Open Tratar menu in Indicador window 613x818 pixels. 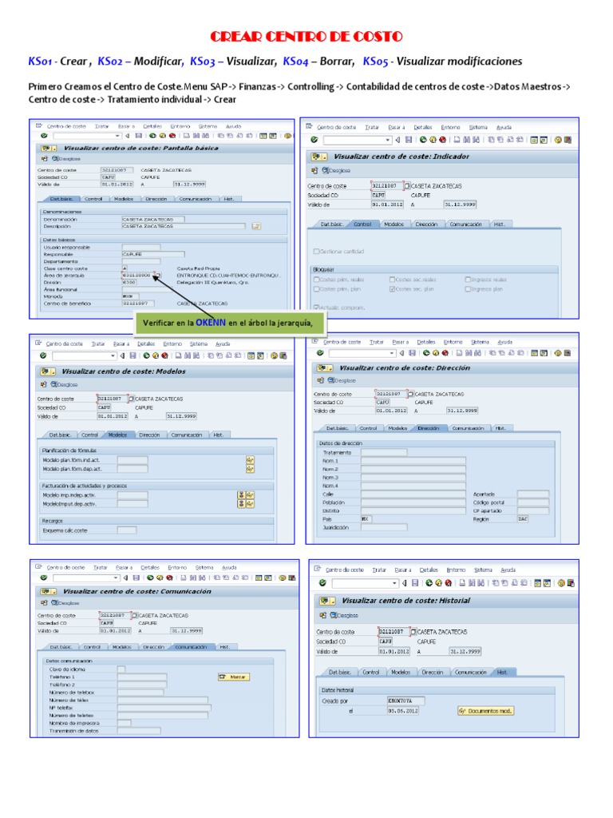[x=372, y=127]
